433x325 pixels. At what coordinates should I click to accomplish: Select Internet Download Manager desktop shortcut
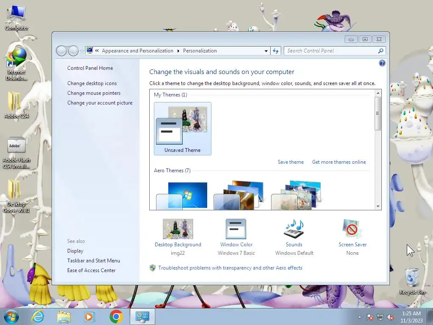click(x=16, y=64)
